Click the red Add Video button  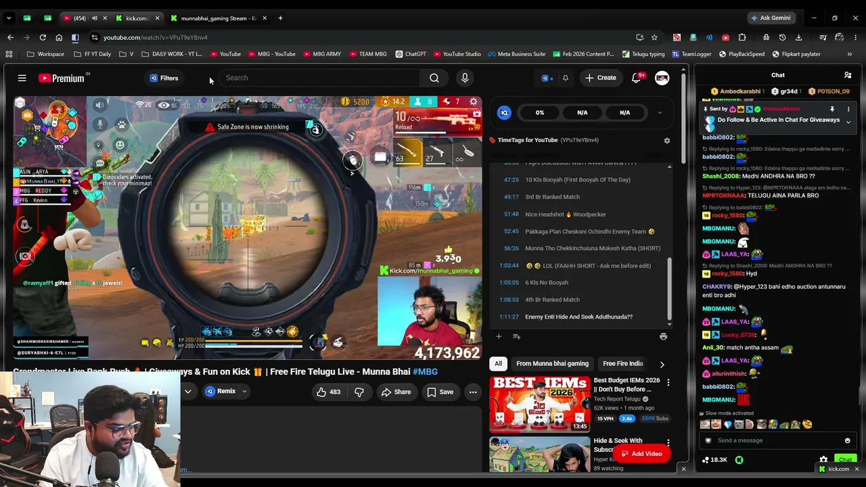click(x=641, y=454)
